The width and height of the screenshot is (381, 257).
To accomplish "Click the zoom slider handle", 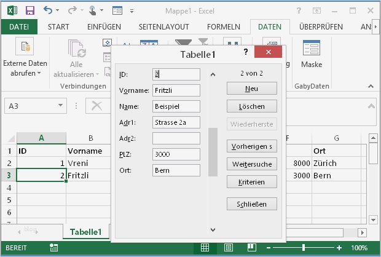I will point(304,248).
